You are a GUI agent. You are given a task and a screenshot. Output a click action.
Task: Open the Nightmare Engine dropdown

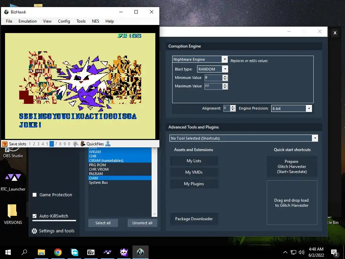tap(225, 59)
